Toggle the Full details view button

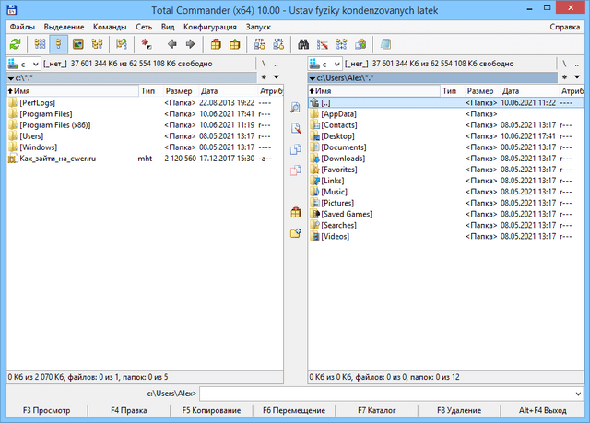(x=57, y=43)
